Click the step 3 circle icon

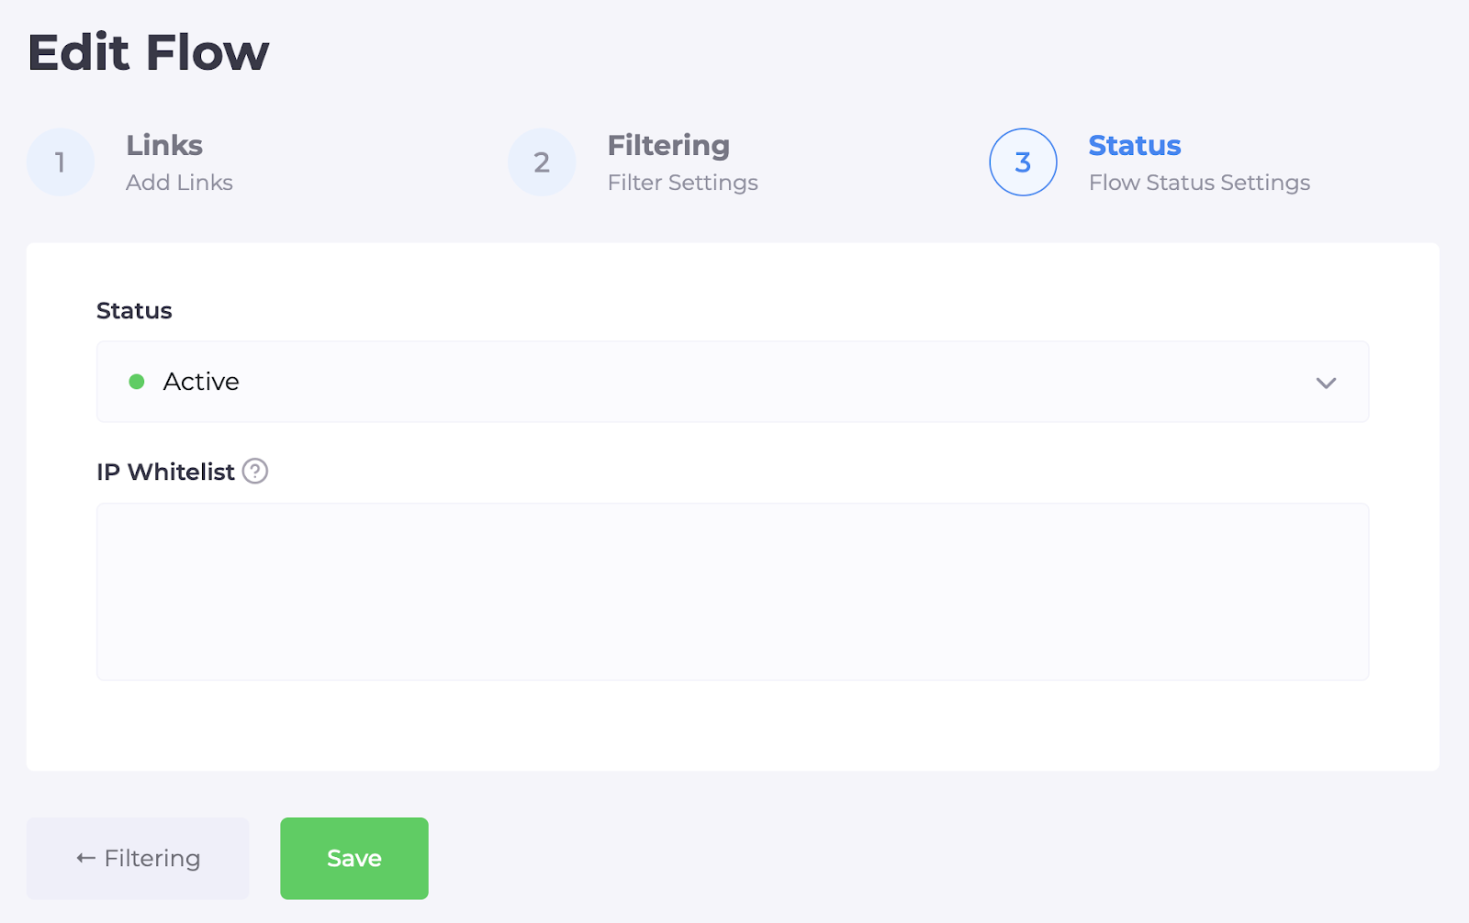point(1023,162)
